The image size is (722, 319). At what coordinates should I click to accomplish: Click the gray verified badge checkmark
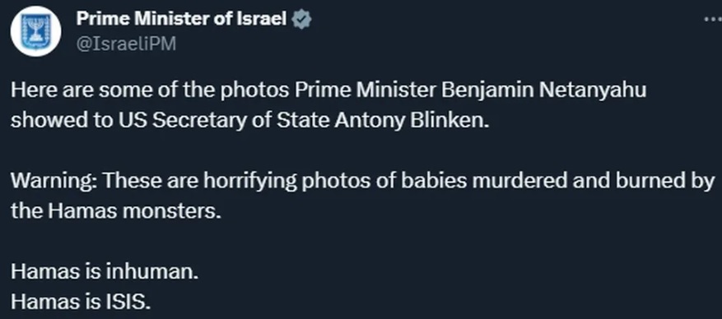pyautogui.click(x=302, y=20)
